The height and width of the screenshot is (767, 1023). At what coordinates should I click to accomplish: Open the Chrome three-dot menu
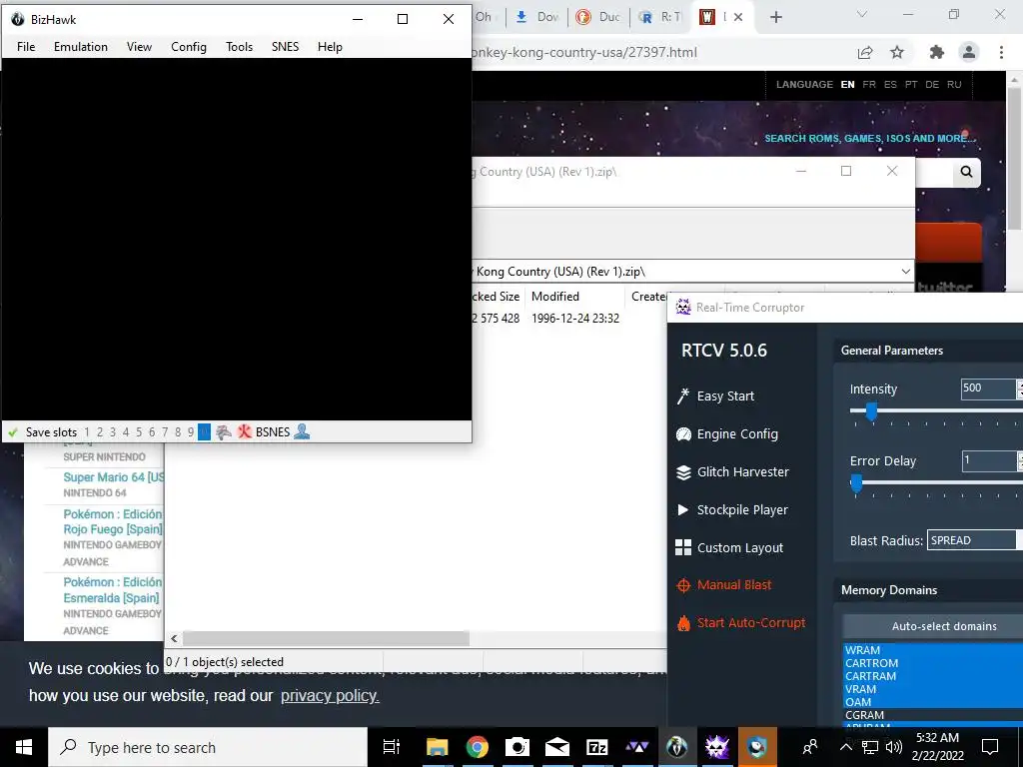click(1001, 52)
